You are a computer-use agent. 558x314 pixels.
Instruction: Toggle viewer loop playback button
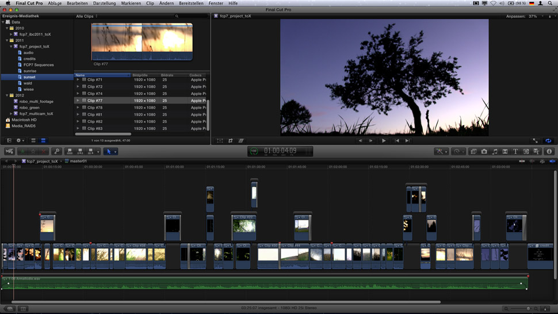pos(548,140)
